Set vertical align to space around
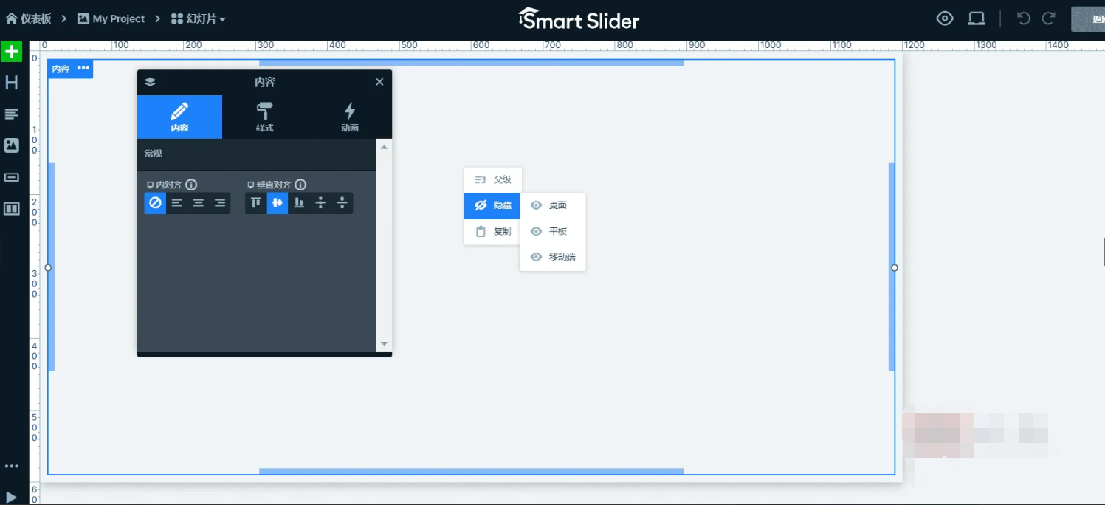This screenshot has height=505, width=1105. pyautogui.click(x=342, y=203)
